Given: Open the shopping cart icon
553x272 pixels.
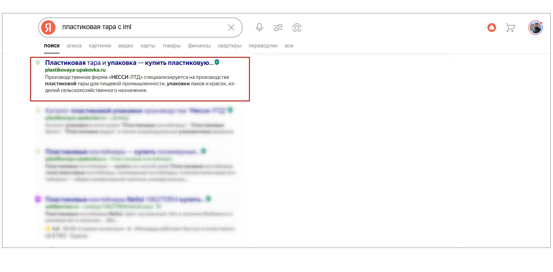Looking at the screenshot, I should tap(510, 28).
